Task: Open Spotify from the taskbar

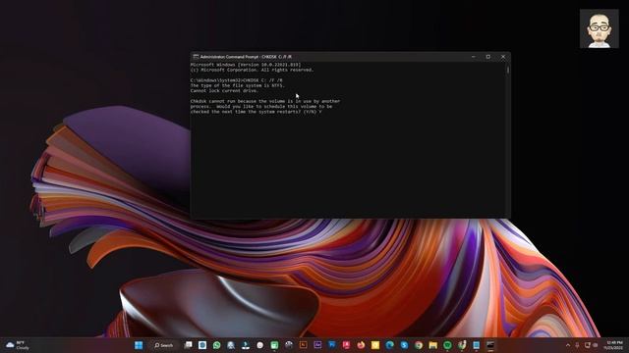Action: tap(447, 345)
